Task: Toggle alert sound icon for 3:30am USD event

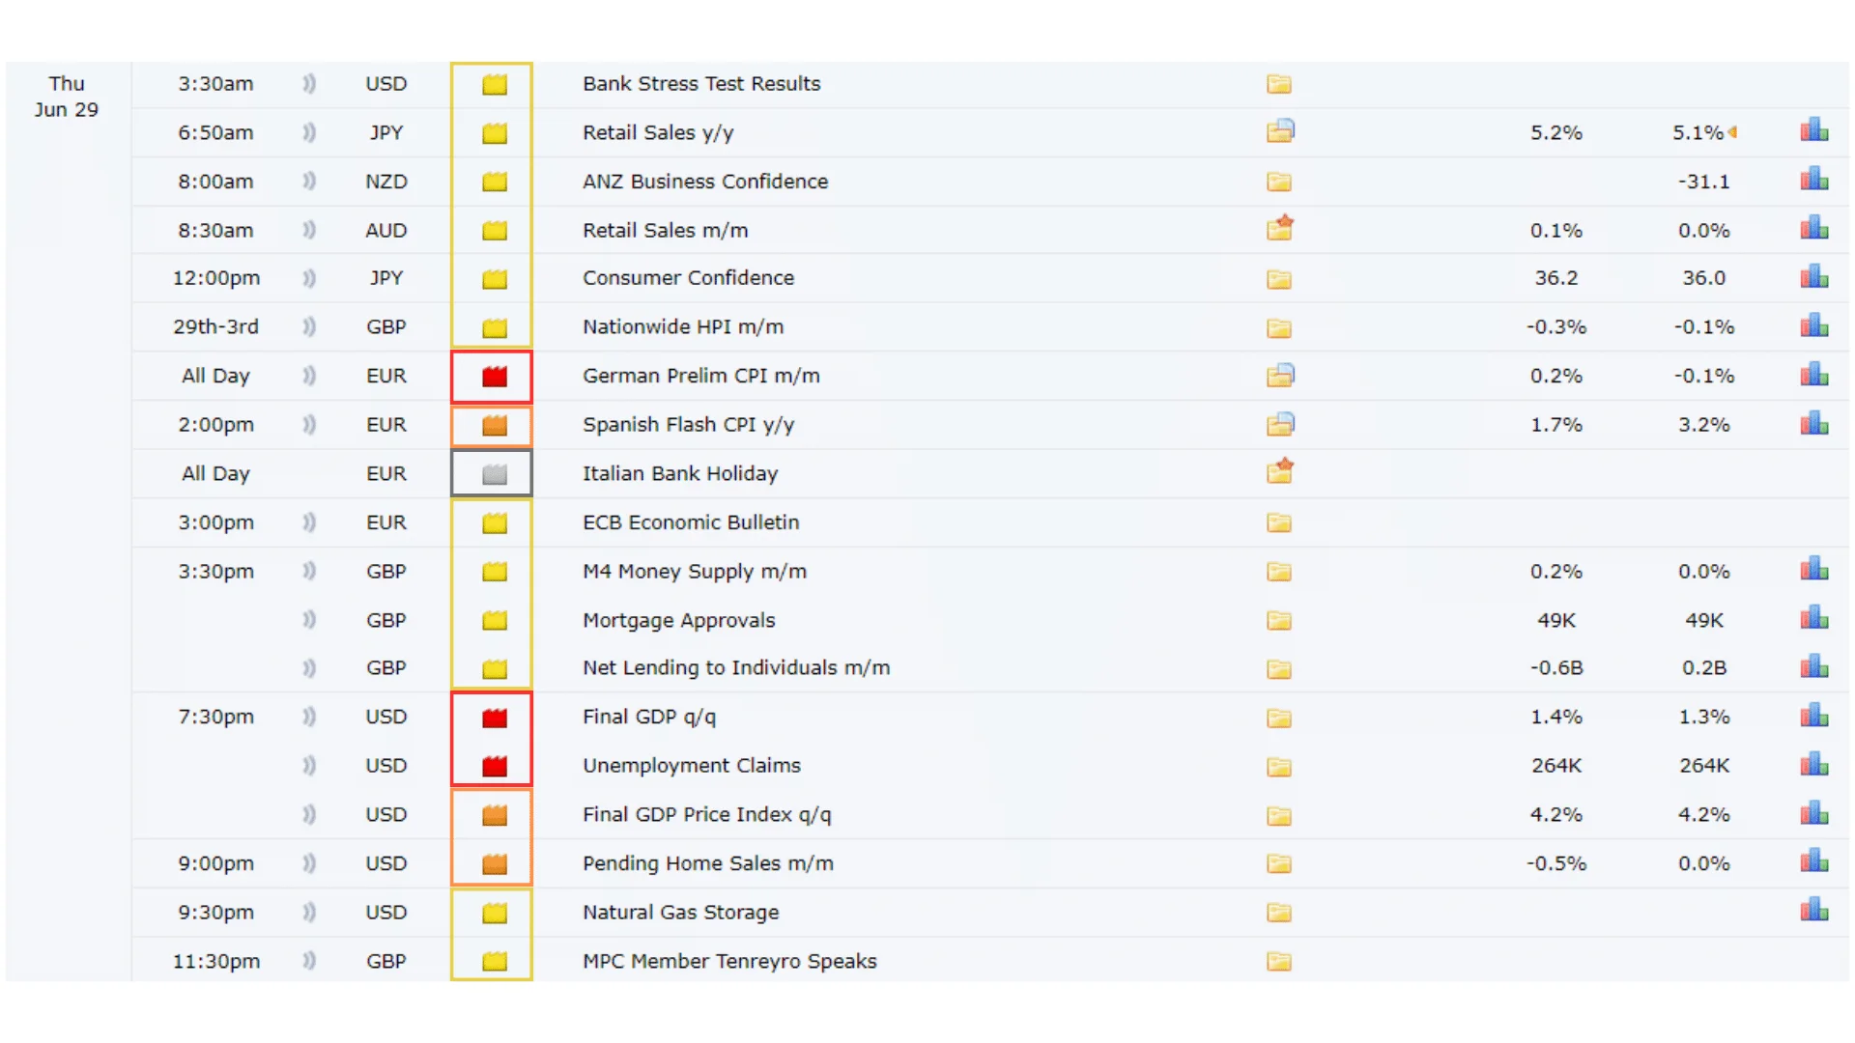Action: [309, 84]
